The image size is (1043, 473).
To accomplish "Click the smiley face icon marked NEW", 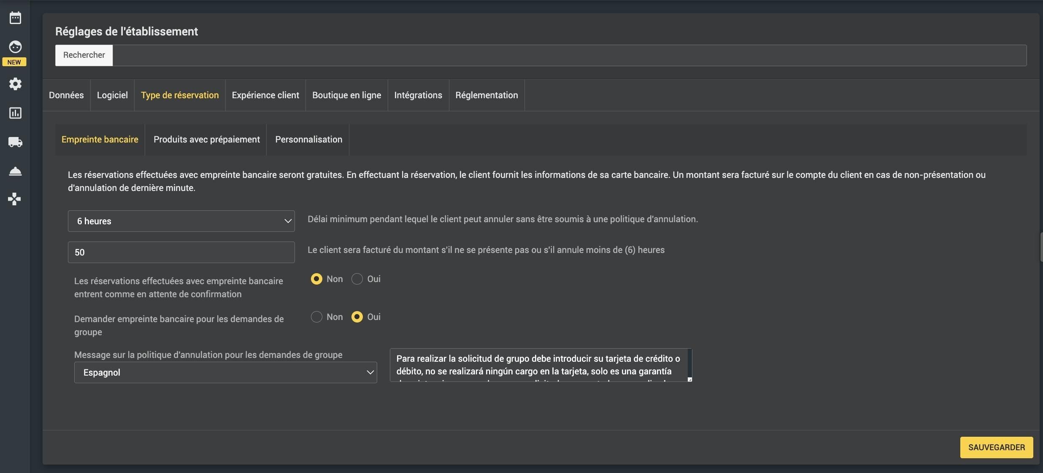I will 15,47.
